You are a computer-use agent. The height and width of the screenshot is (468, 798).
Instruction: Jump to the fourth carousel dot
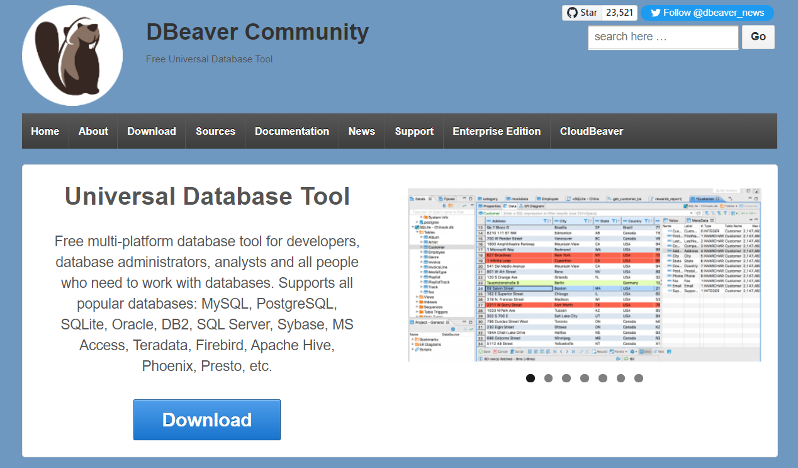585,378
